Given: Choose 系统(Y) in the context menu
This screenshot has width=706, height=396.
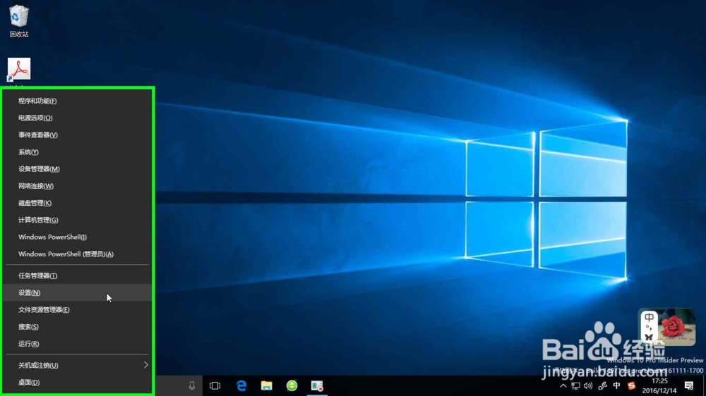Looking at the screenshot, I should [77, 152].
